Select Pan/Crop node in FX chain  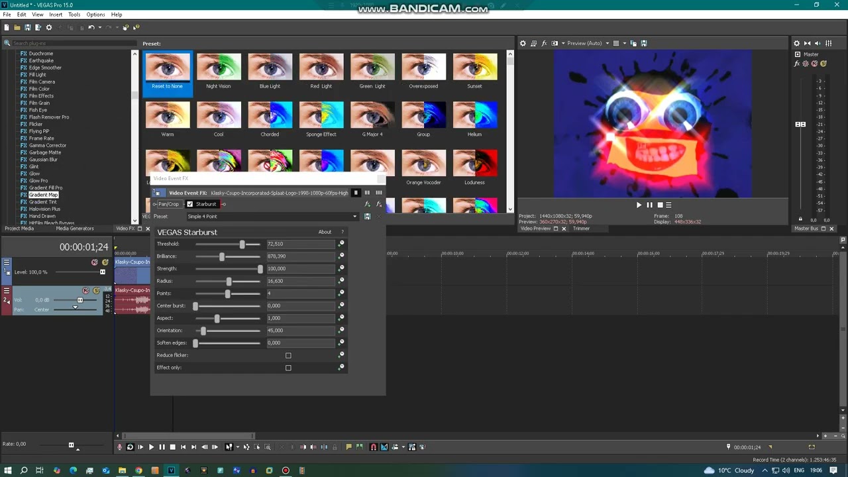coord(168,204)
